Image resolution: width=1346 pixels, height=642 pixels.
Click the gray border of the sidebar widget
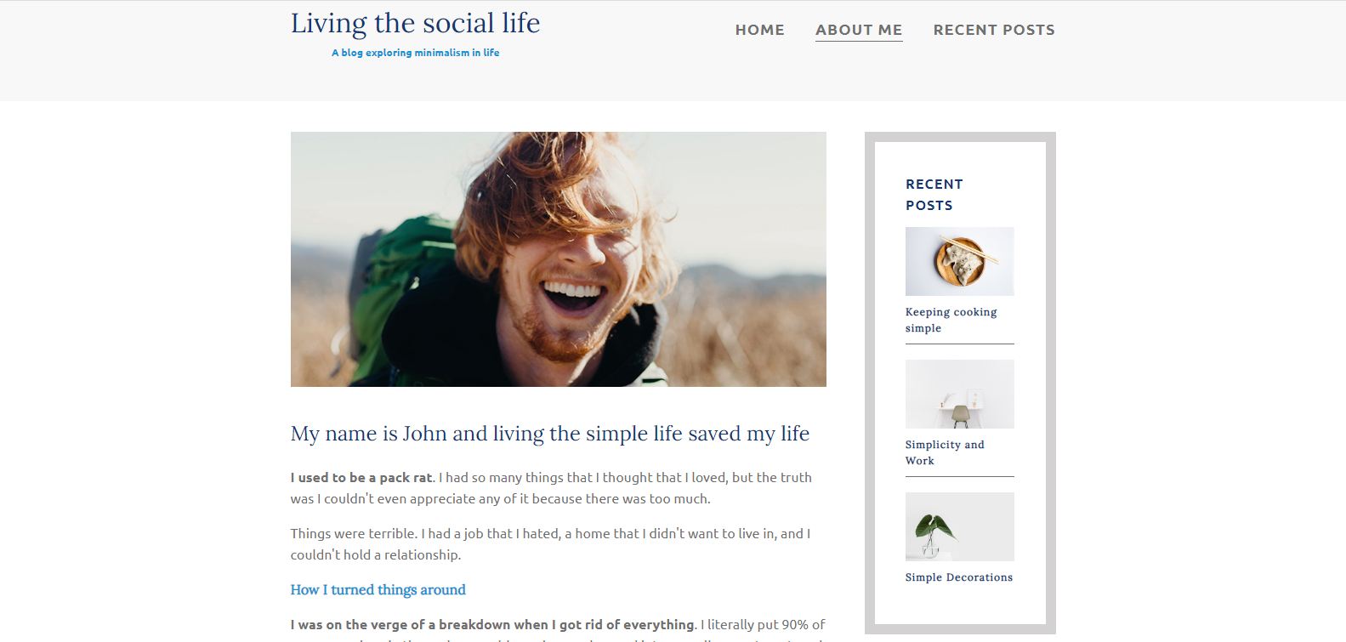click(x=870, y=383)
